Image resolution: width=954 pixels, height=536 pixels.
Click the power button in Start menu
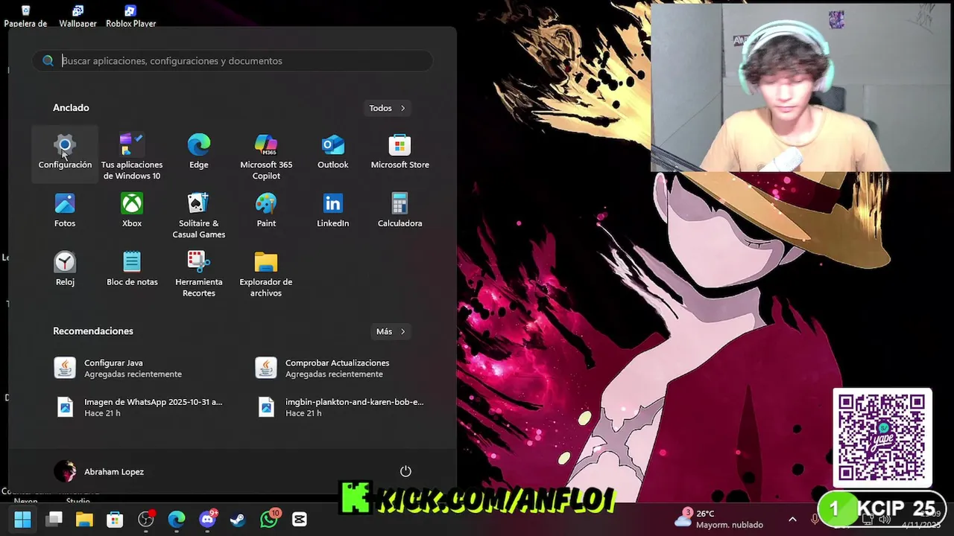point(405,471)
